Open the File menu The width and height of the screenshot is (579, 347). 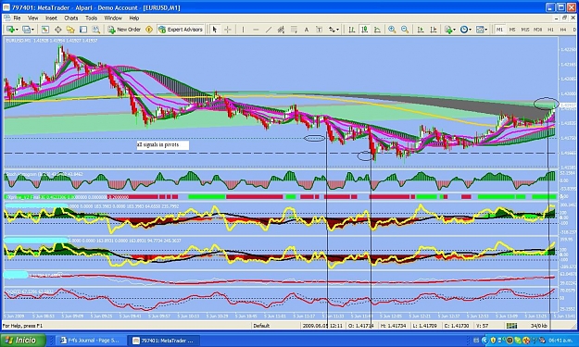17,18
